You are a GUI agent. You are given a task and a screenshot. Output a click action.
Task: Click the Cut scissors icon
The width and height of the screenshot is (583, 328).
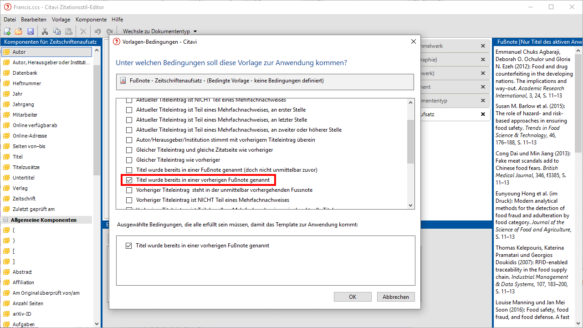pos(45,31)
